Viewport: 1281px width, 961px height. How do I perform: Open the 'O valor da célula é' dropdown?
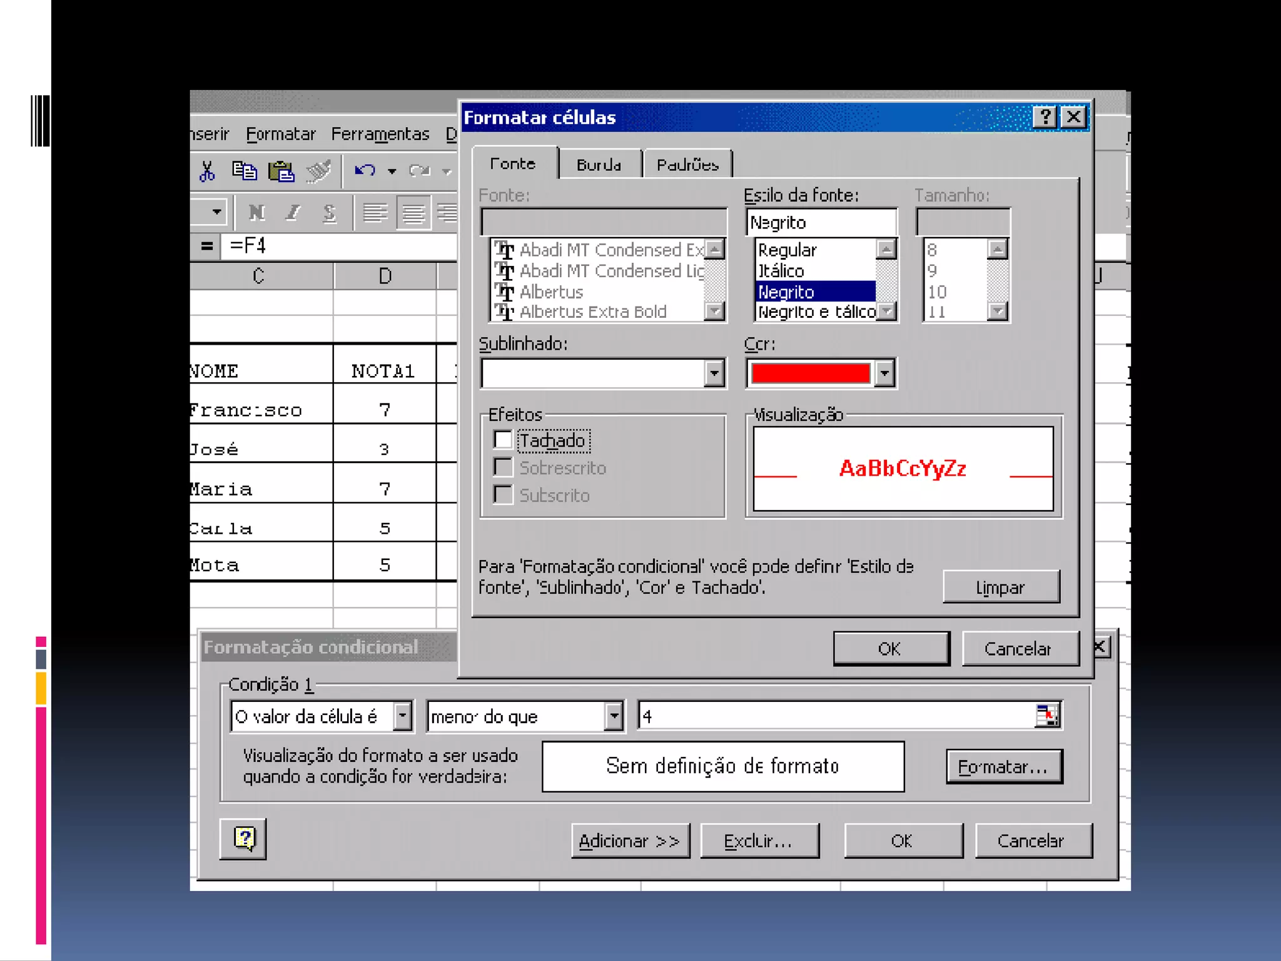402,716
